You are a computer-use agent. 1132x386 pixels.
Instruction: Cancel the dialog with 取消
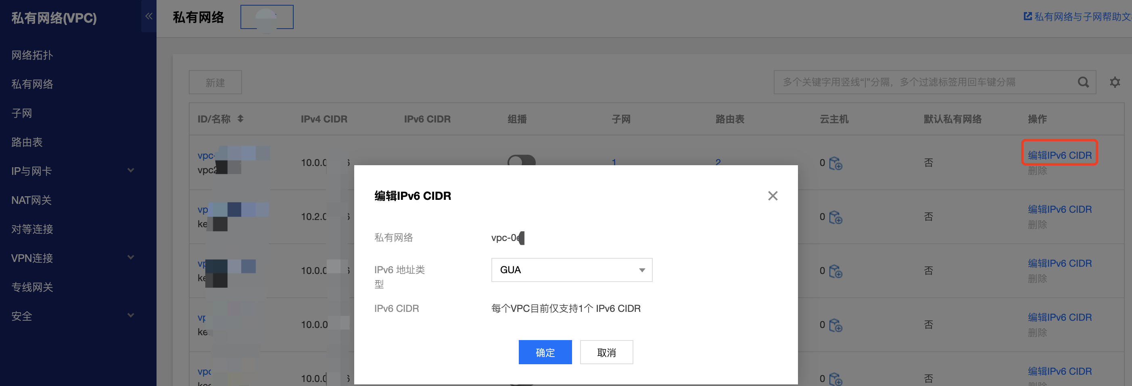(x=606, y=352)
